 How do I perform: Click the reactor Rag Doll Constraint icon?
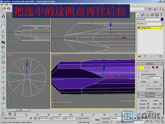3,93
